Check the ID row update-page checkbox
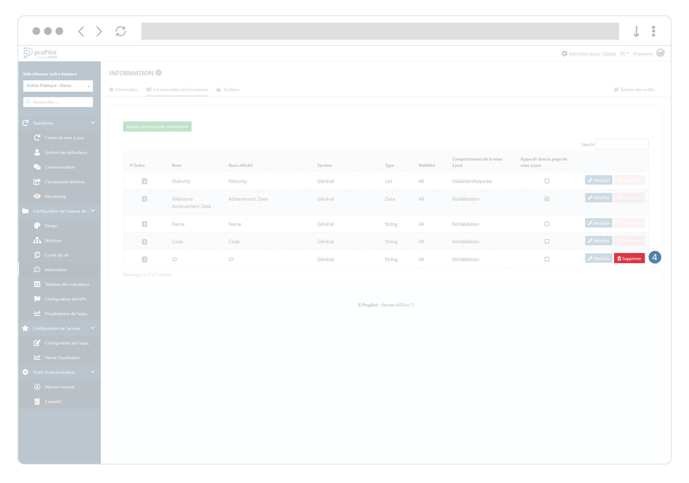Image resolution: width=689 pixels, height=483 pixels. point(547,259)
